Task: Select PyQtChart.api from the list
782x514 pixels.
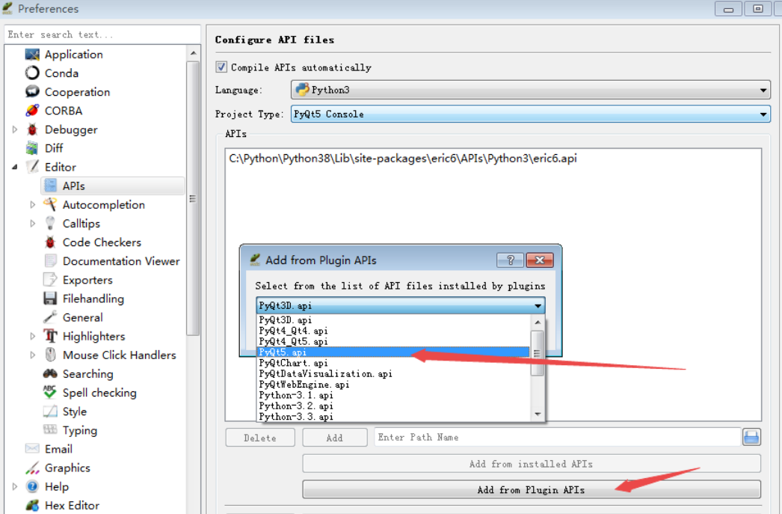Action: [x=394, y=363]
